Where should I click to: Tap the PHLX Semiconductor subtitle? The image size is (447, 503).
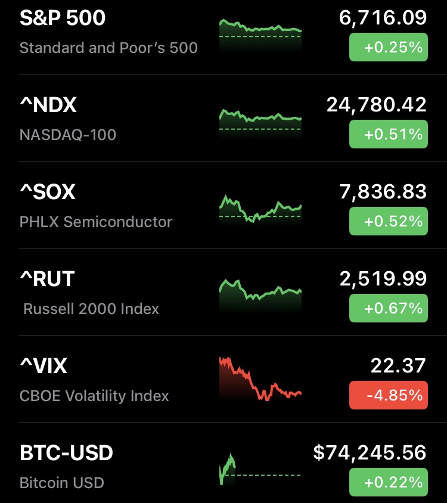coord(96,222)
